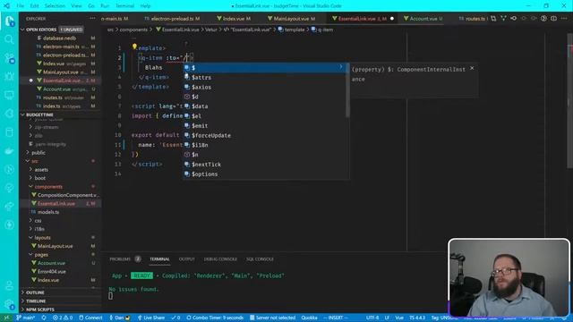Switch to the MainLayout.vue editor tab

coord(291,18)
